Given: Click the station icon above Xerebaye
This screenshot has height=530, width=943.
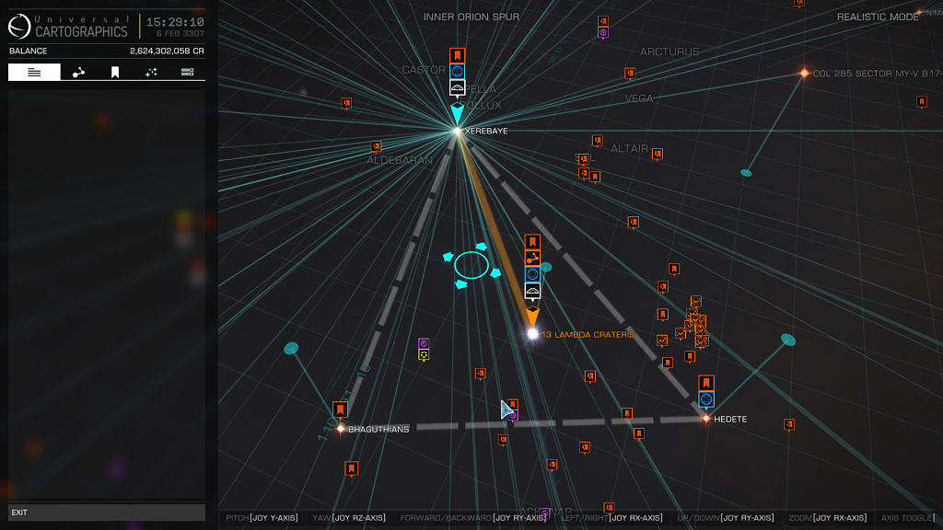Looking at the screenshot, I should click(457, 87).
